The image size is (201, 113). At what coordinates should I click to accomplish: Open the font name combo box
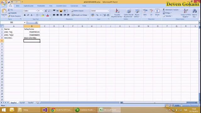pos(30,11)
